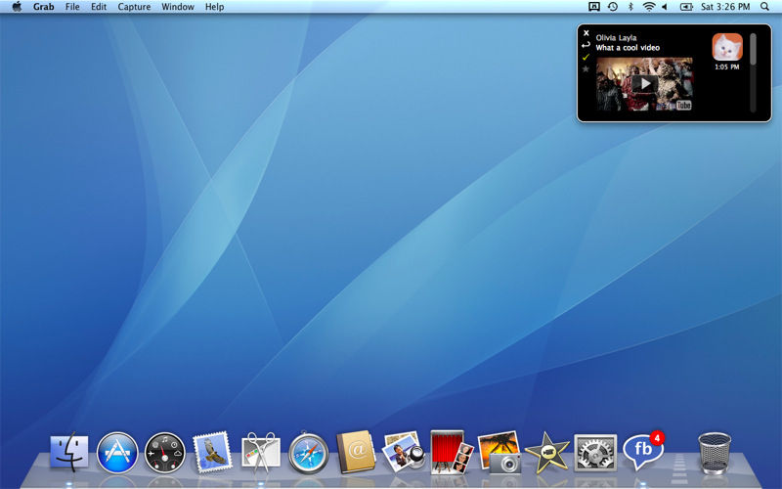The width and height of the screenshot is (782, 489).
Task: Dismiss the notification with the X icon
Action: 586,32
